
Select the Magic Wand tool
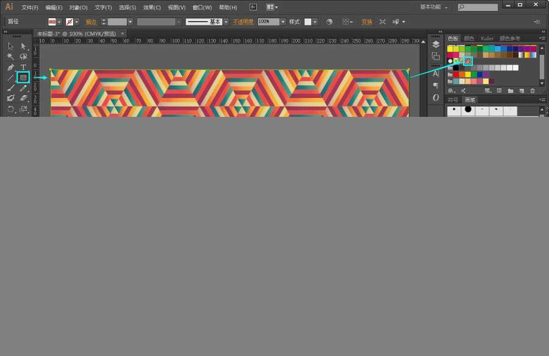10,57
